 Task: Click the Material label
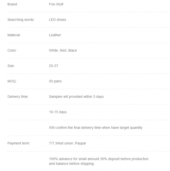tap(15, 35)
